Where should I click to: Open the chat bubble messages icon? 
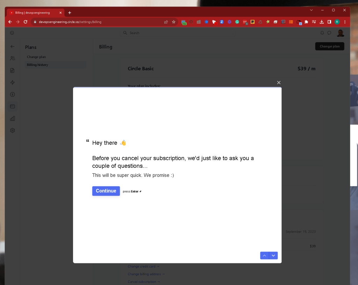pyautogui.click(x=329, y=33)
